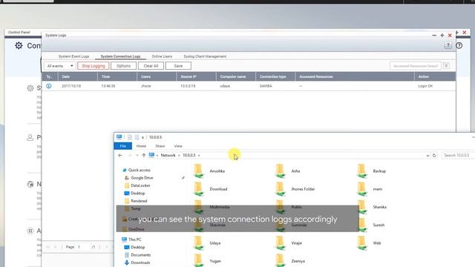Click the Source IP column header
475x267 pixels.
tap(196, 76)
